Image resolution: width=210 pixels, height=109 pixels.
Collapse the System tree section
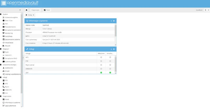coord(1,14)
